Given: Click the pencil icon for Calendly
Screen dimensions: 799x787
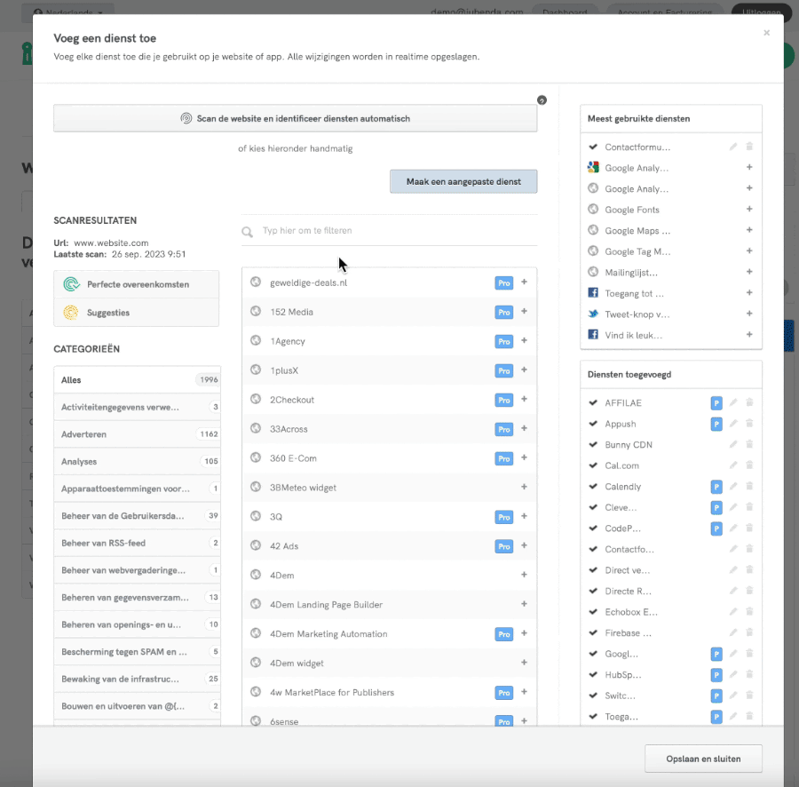Looking at the screenshot, I should [x=733, y=487].
